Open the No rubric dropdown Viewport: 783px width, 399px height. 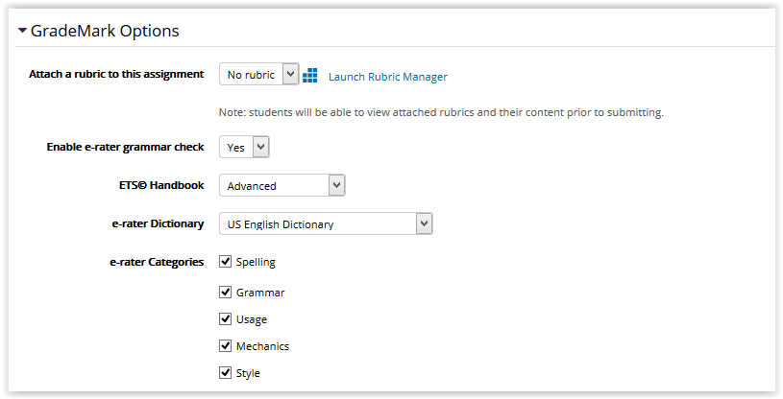259,74
